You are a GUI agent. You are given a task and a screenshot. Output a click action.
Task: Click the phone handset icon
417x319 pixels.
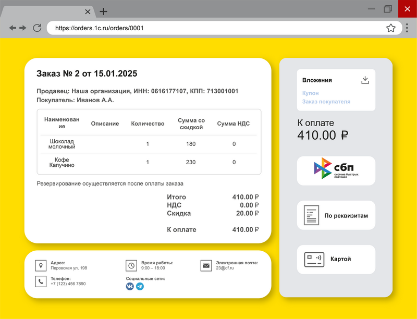point(41,281)
